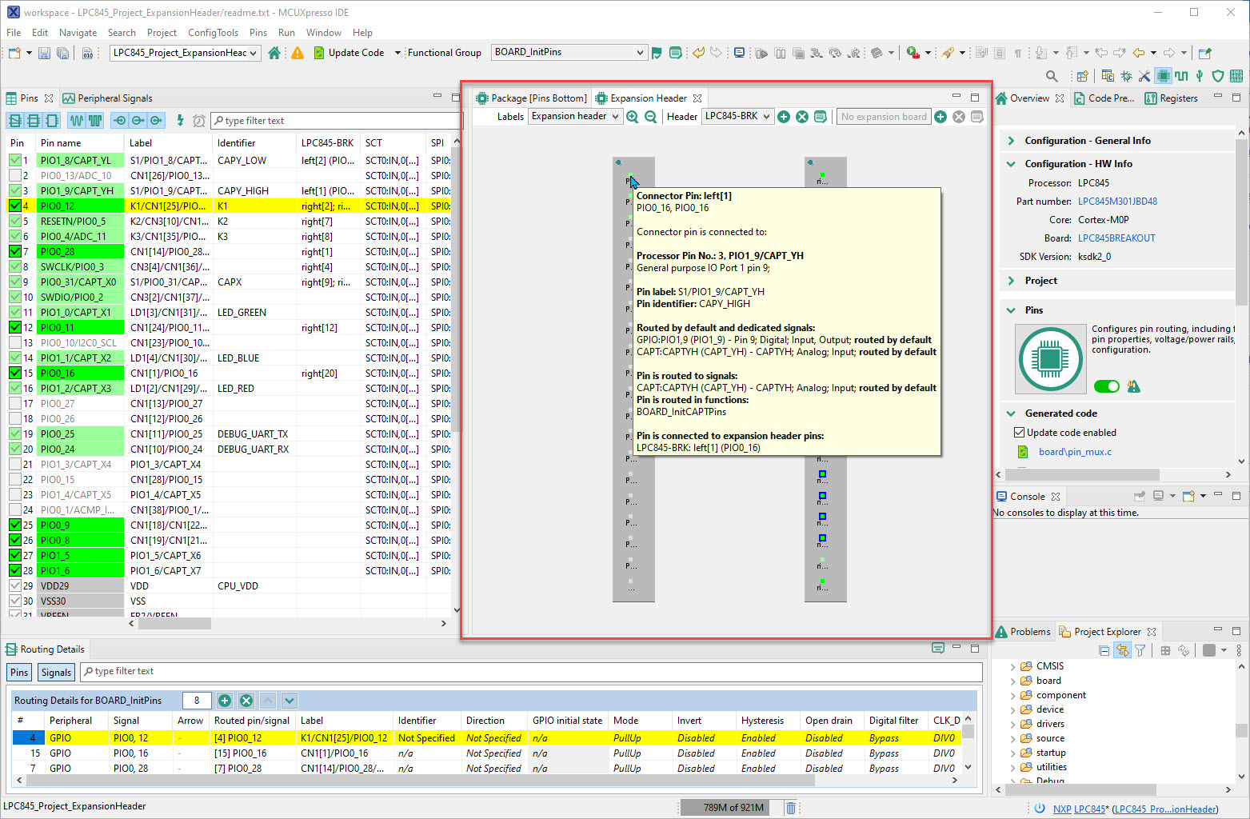Open the LPC845BREAKOUT board link
This screenshot has width=1250, height=819.
pyautogui.click(x=1116, y=238)
